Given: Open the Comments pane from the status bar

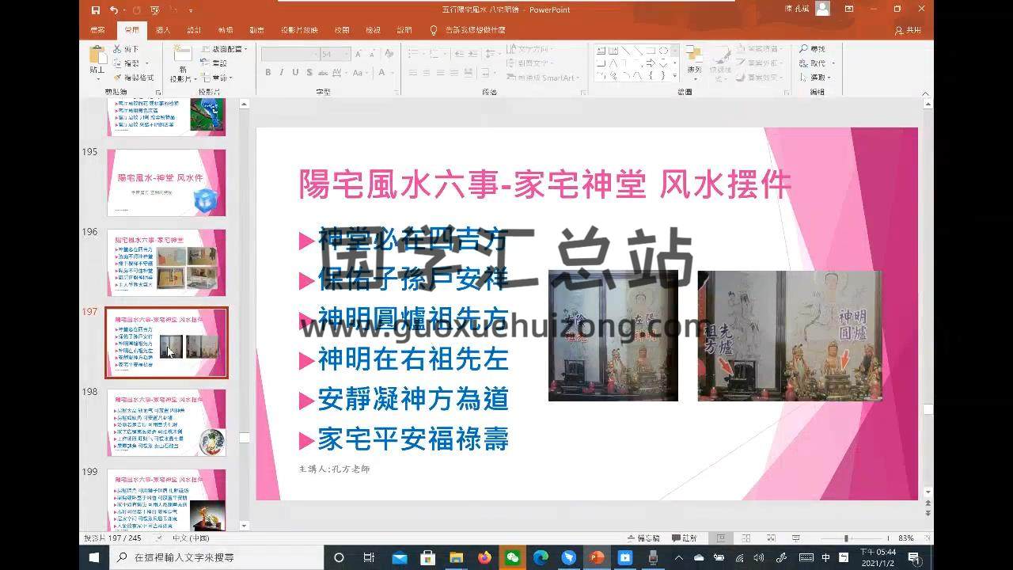Looking at the screenshot, I should point(685,538).
